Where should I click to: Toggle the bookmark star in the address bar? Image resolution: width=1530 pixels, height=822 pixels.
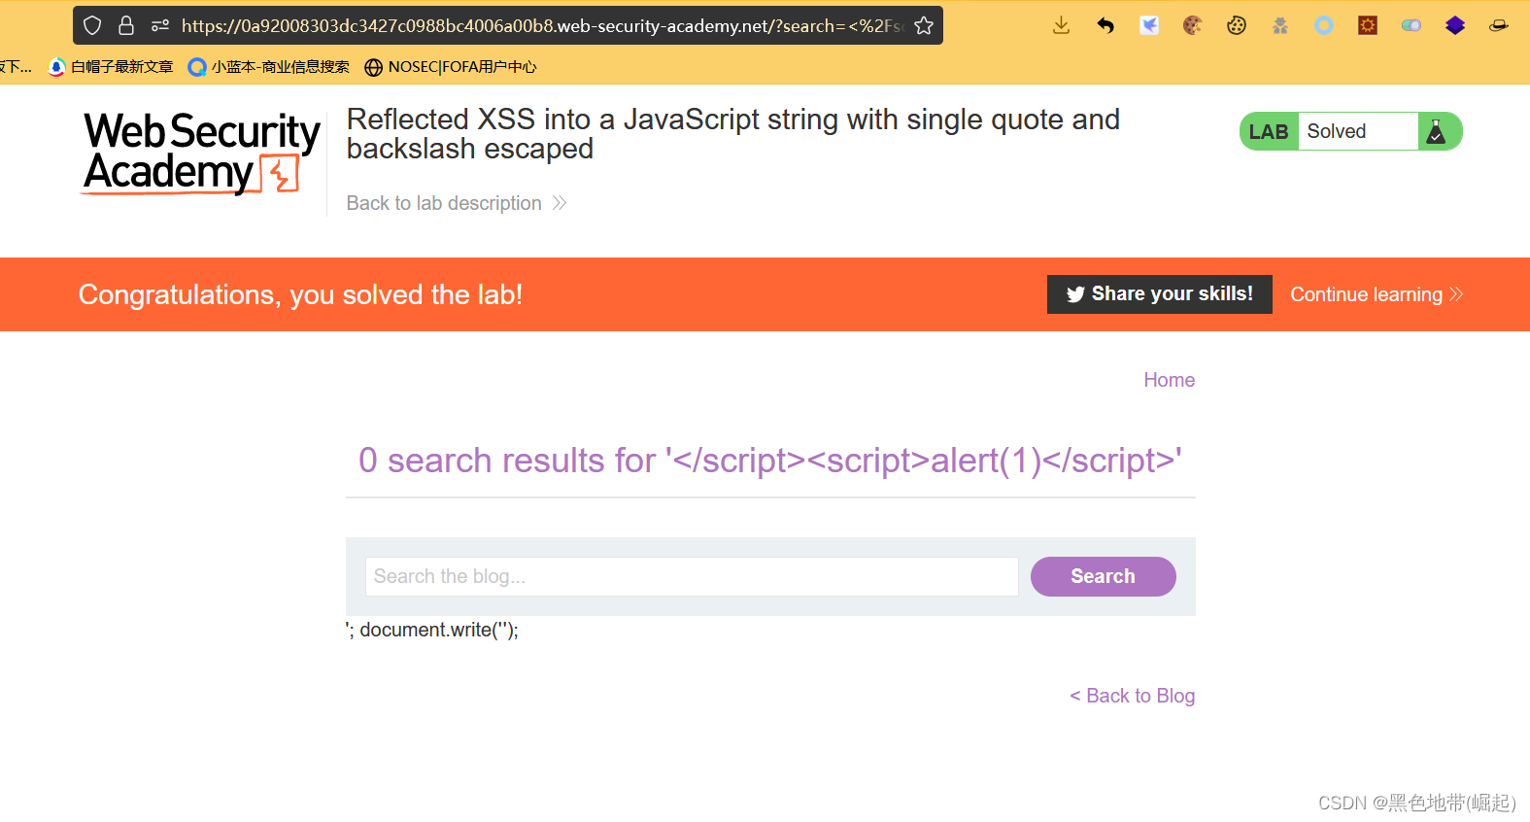pyautogui.click(x=923, y=25)
